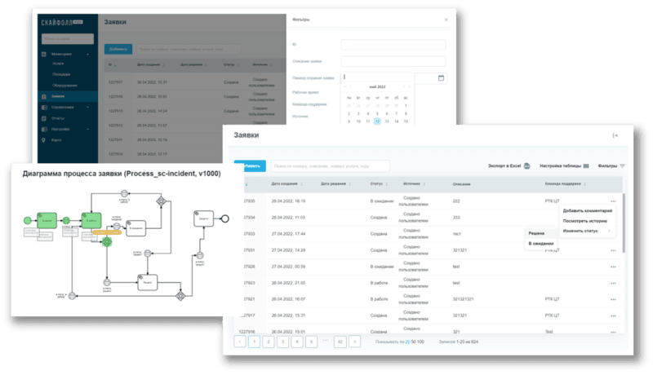Click the Карта map pin icon
This screenshot has height=375, width=653.
click(44, 139)
